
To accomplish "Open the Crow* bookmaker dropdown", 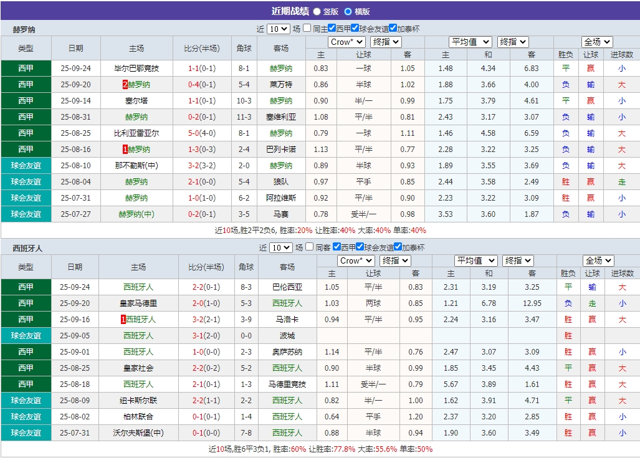I will point(346,42).
